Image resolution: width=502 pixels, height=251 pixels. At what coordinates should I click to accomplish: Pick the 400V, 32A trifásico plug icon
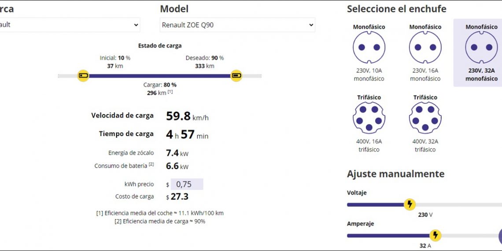point(425,118)
